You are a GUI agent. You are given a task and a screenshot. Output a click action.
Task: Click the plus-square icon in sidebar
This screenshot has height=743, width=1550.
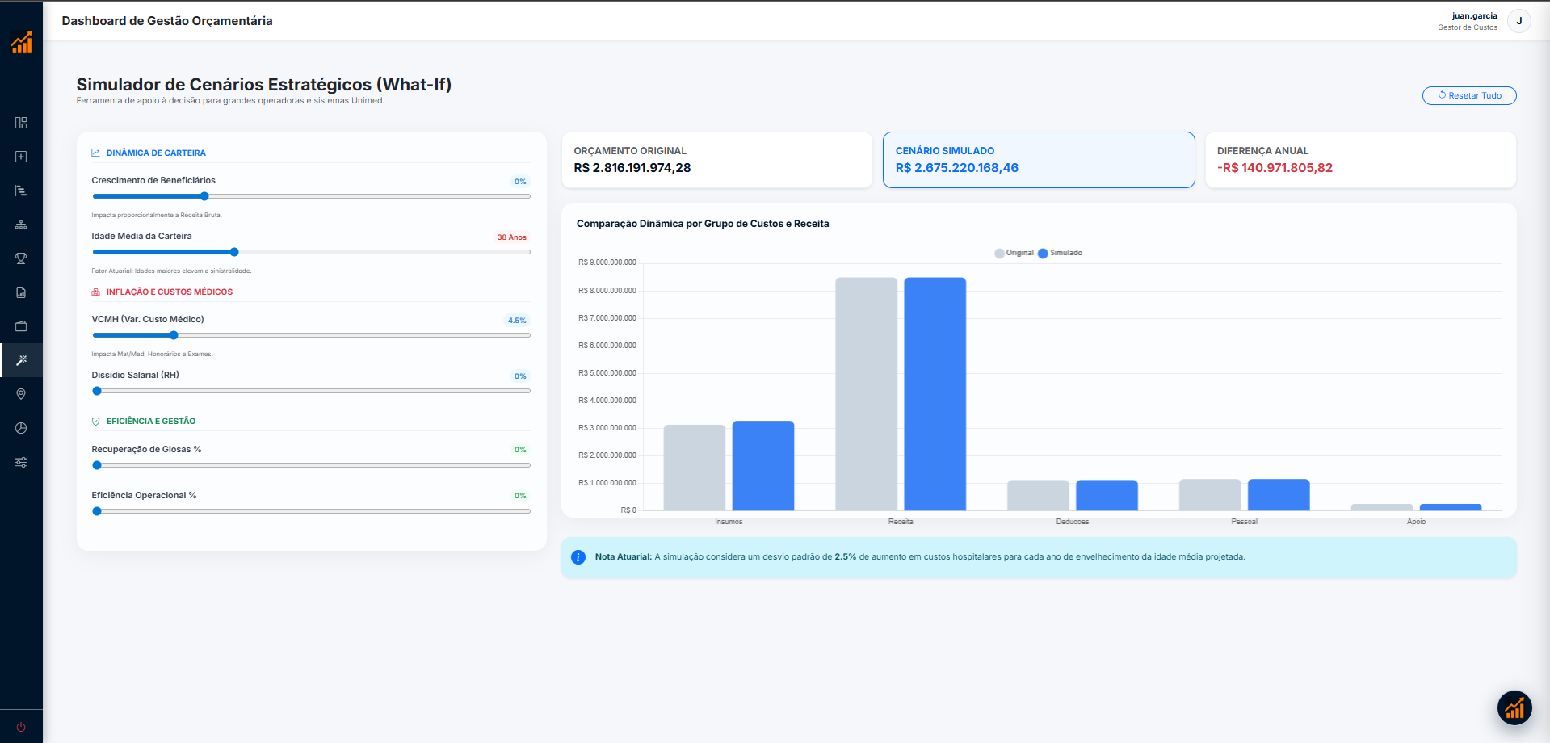[21, 157]
